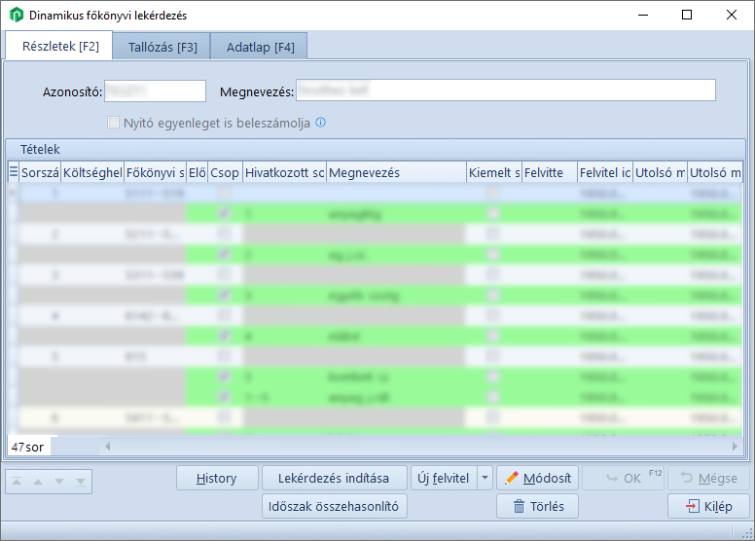The image size is (755, 541).
Task: Click the Módosít pencil button
Action: (538, 478)
